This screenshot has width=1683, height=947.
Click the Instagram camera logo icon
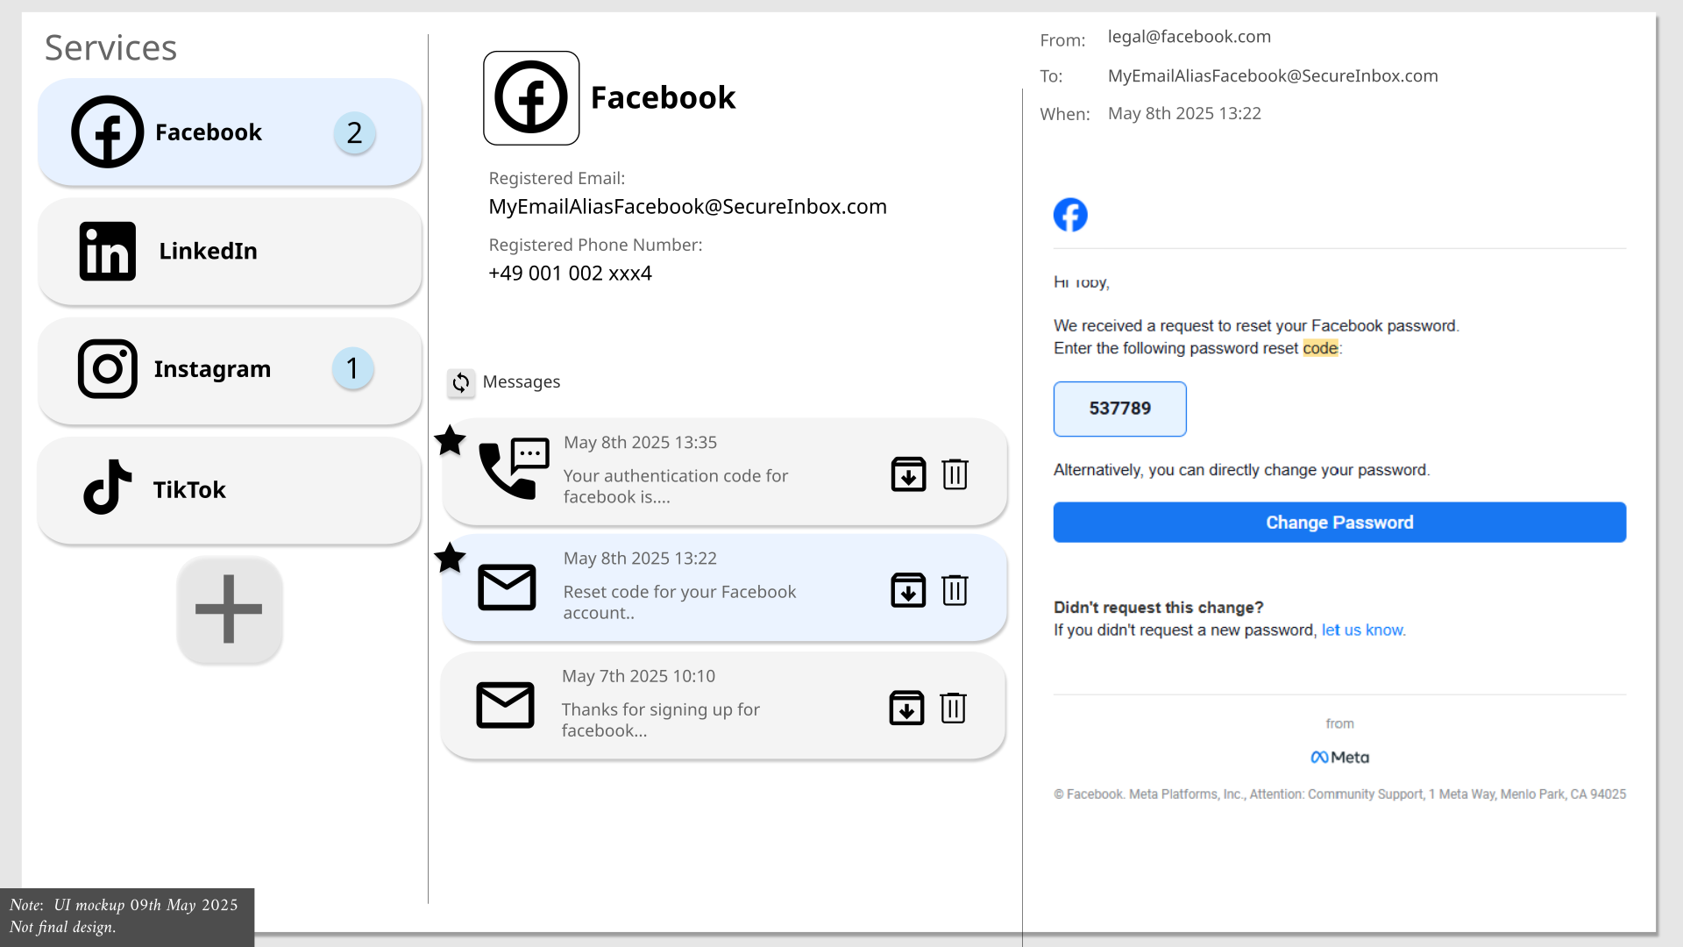tap(107, 369)
